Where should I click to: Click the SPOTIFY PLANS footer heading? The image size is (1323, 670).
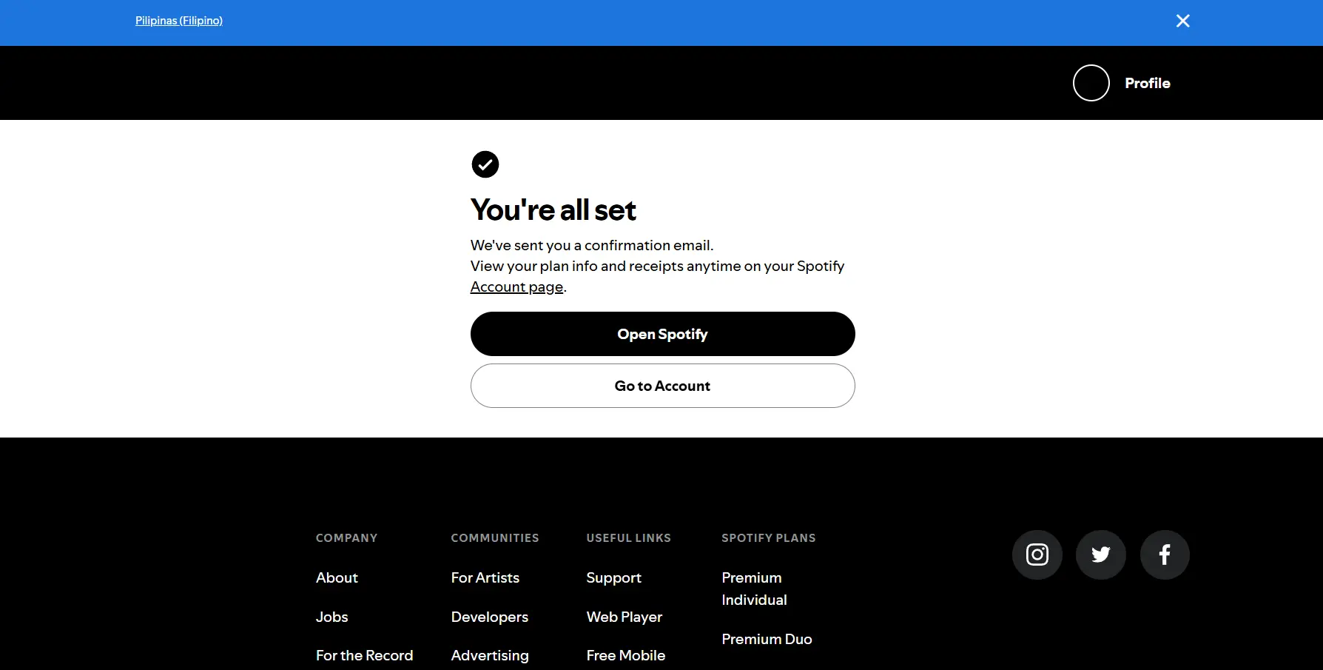(769, 538)
